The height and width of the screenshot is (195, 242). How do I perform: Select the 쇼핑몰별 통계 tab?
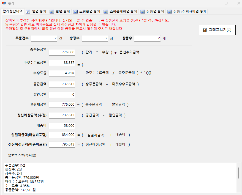[86, 12]
